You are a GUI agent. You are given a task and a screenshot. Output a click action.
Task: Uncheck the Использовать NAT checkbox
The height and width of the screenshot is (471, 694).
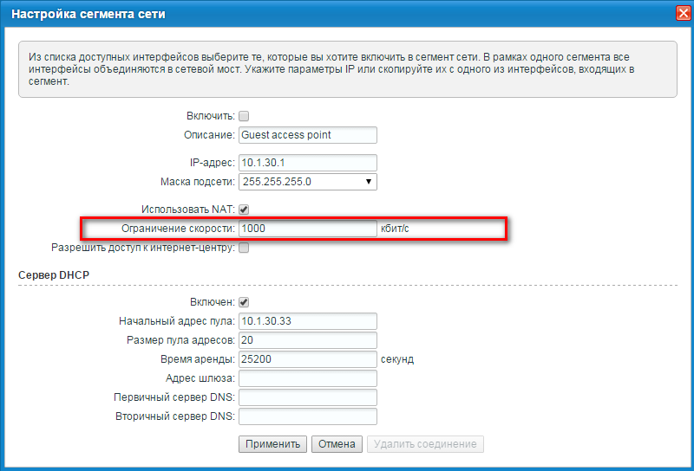[244, 210]
